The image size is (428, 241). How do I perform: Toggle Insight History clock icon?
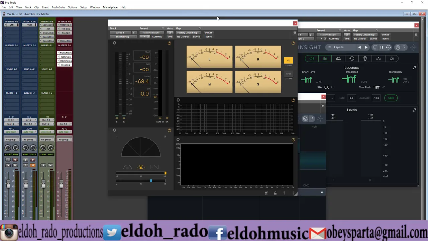tap(352, 59)
